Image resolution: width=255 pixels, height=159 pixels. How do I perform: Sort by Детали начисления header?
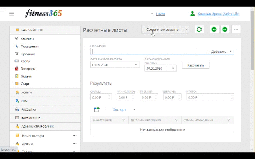146,120
